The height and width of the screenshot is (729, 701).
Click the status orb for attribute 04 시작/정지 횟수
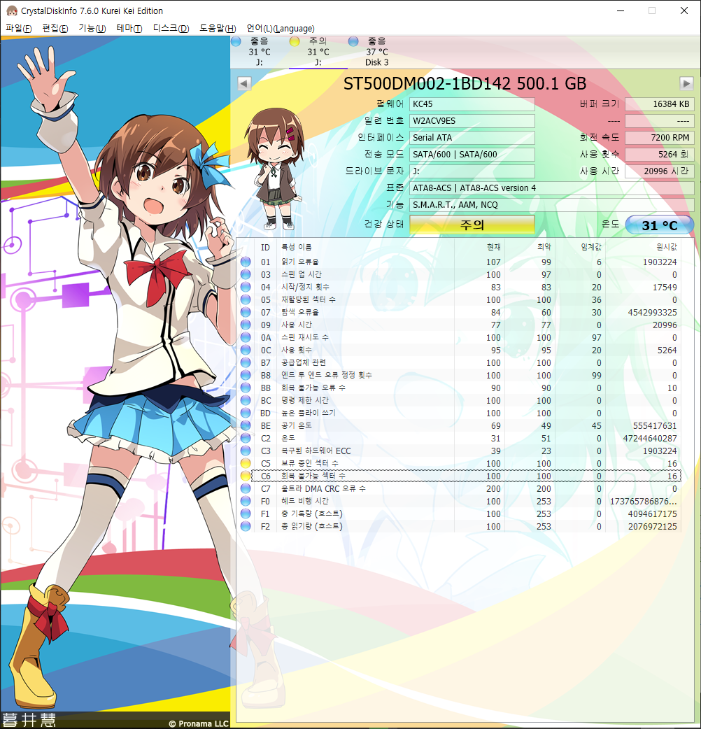click(246, 287)
